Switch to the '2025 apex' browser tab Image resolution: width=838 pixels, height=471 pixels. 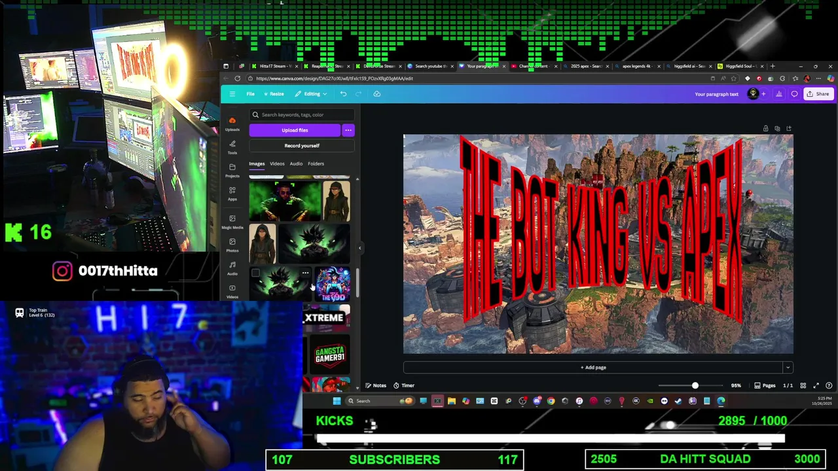tap(585, 66)
